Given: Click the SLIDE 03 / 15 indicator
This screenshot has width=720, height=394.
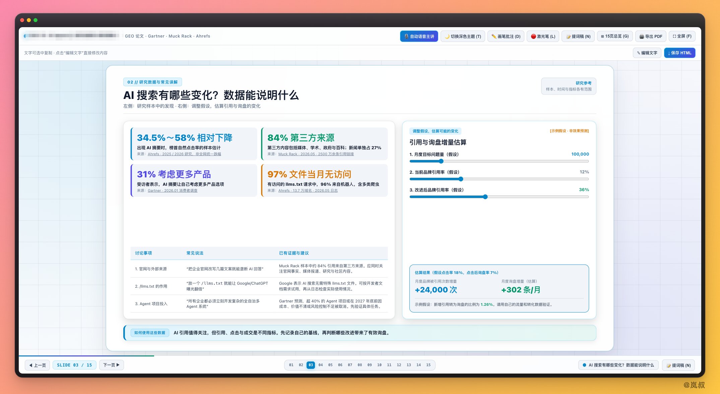Looking at the screenshot, I should 74,365.
